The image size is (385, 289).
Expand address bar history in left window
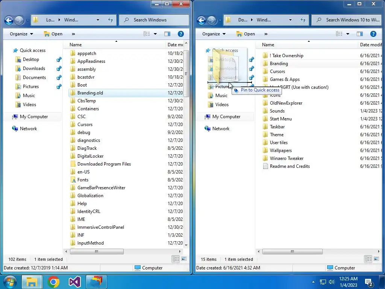98,20
